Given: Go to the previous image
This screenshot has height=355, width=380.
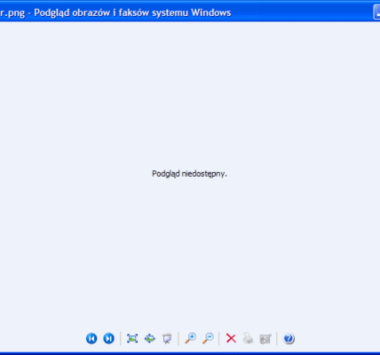Looking at the screenshot, I should pos(91,338).
